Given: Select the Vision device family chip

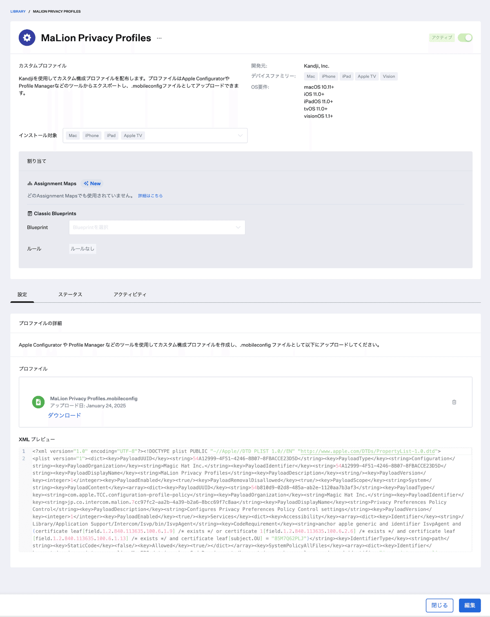Looking at the screenshot, I should (389, 76).
